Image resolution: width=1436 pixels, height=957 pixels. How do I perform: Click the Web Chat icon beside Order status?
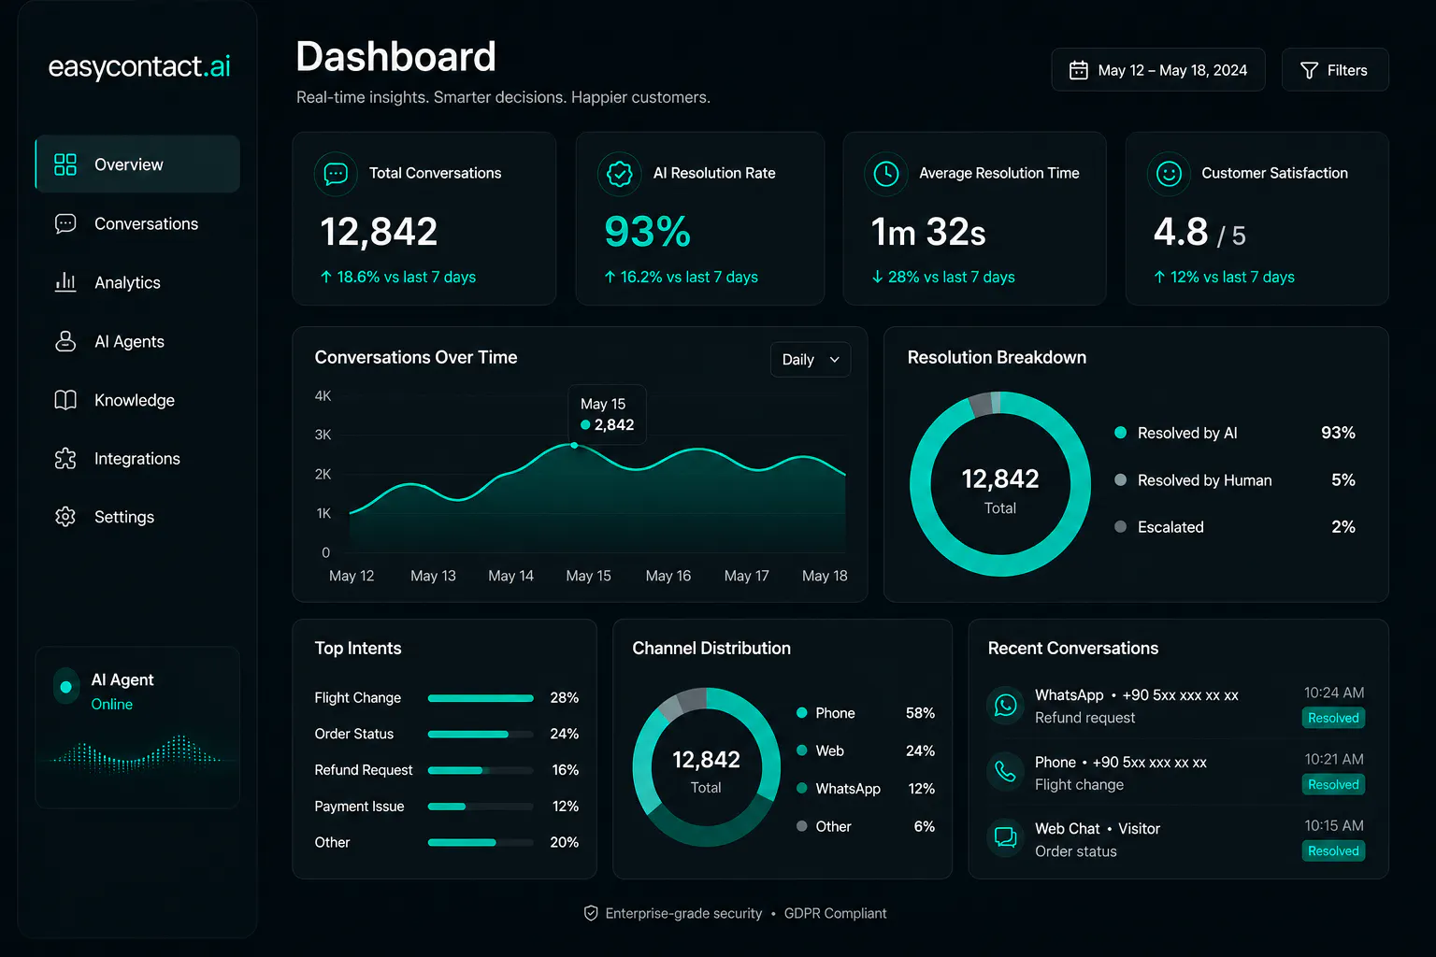1006,837
